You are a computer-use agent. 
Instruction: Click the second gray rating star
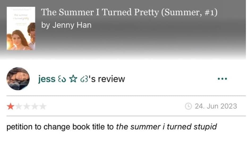(19, 107)
